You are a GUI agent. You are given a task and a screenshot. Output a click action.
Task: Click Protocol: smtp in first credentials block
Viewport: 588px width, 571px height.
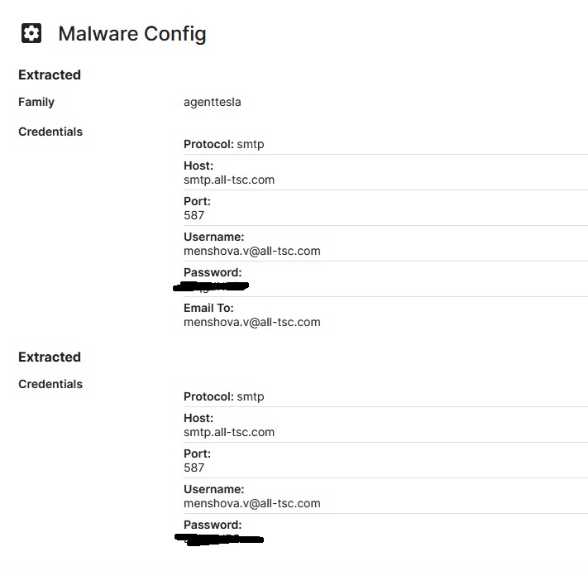(x=224, y=145)
